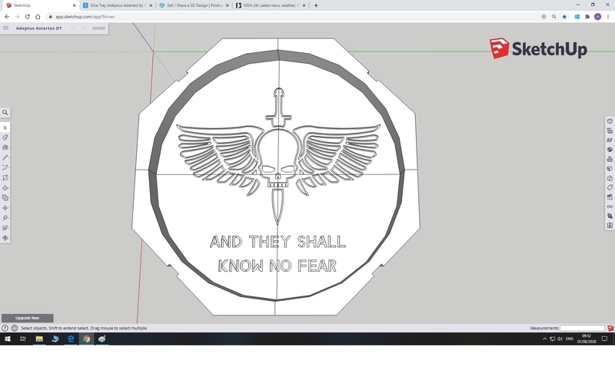The height and width of the screenshot is (390, 615).
Task: Open the SketchUp hamburger menu
Action: pyautogui.click(x=5, y=28)
